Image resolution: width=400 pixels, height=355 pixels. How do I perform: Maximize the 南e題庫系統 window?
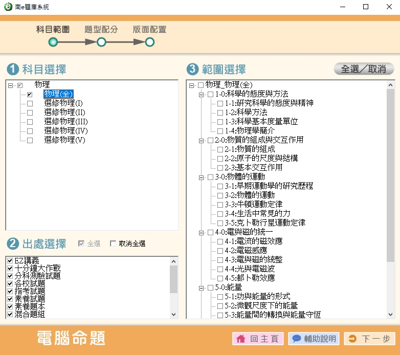366,7
